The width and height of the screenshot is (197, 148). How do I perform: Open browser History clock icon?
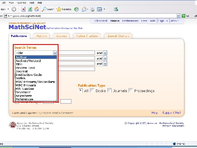(x=76, y=9)
